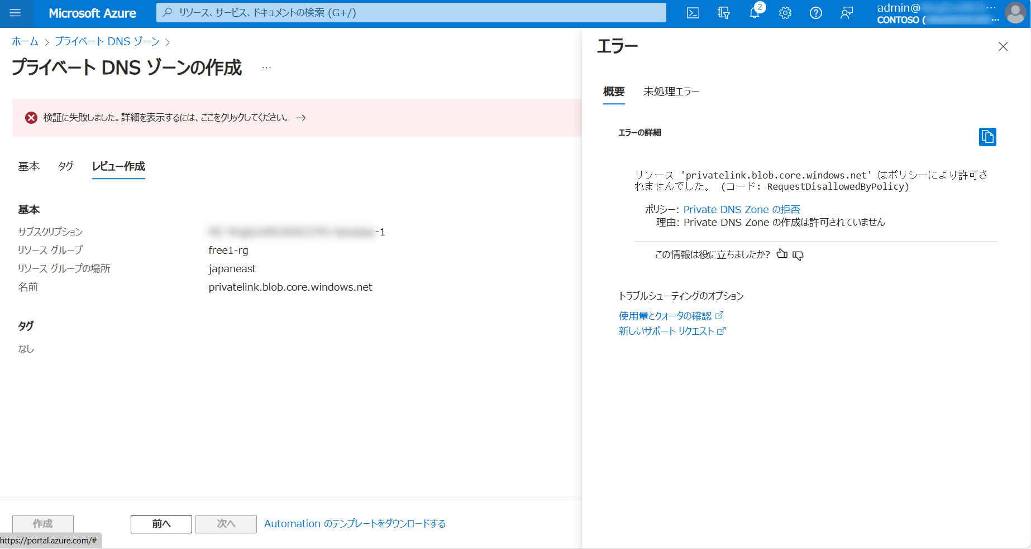Go to プライベート DNS ゾーン breadcrumb

point(107,42)
